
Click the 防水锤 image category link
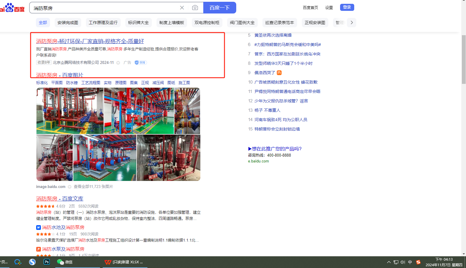point(72,83)
